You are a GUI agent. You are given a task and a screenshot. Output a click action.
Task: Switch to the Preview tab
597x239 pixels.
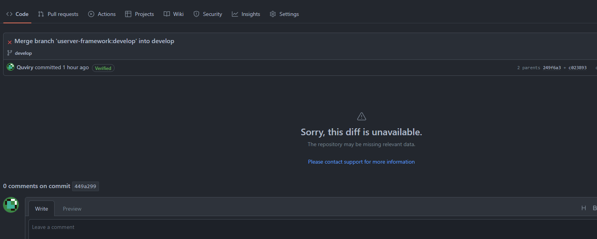coord(72,208)
